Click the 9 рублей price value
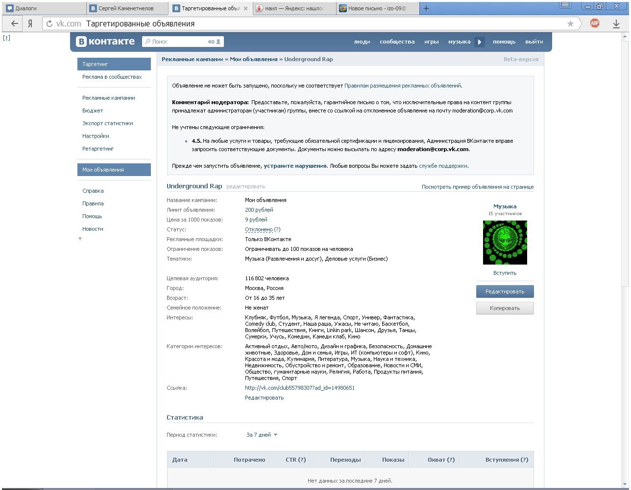This screenshot has height=490, width=631. click(256, 220)
